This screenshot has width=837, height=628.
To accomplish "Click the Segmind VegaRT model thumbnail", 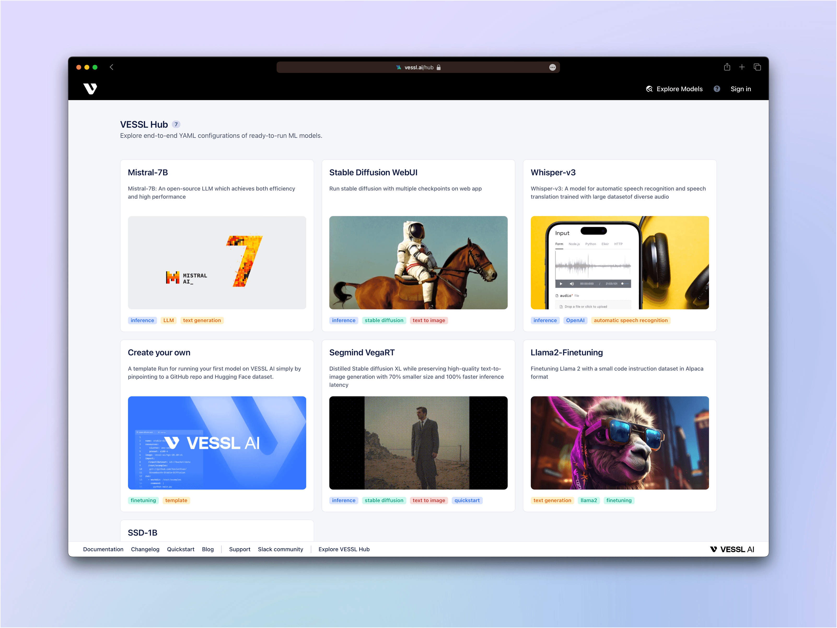I will pyautogui.click(x=418, y=443).
